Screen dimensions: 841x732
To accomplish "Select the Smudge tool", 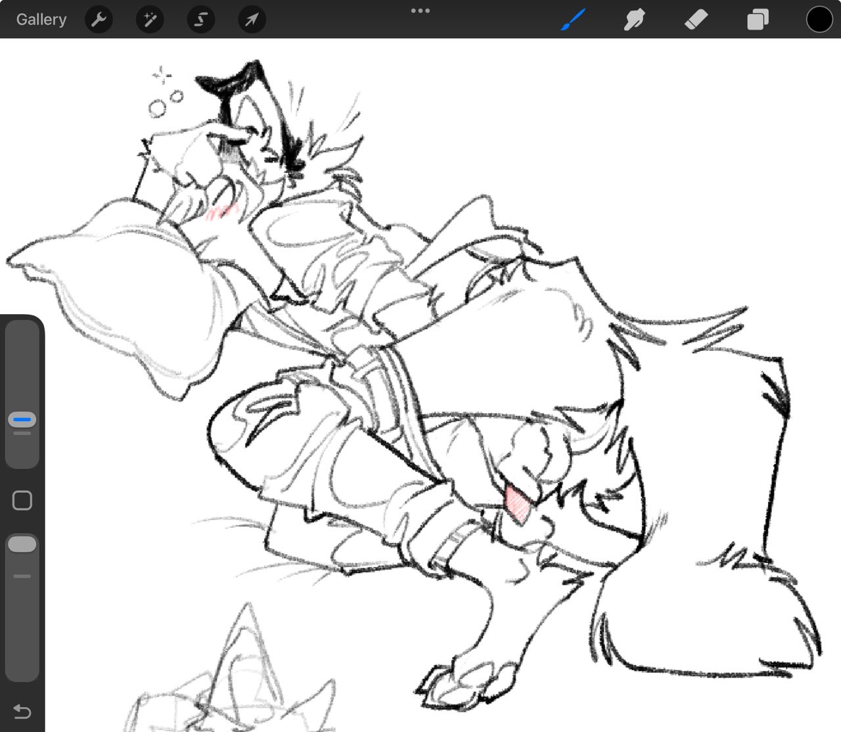I will point(634,20).
